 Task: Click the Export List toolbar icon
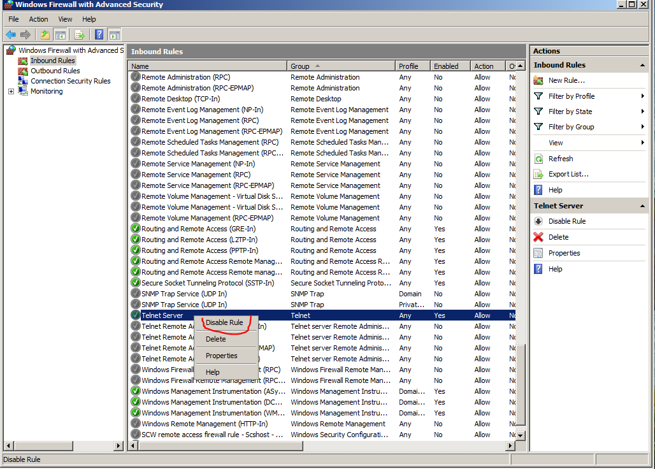pyautogui.click(x=80, y=34)
